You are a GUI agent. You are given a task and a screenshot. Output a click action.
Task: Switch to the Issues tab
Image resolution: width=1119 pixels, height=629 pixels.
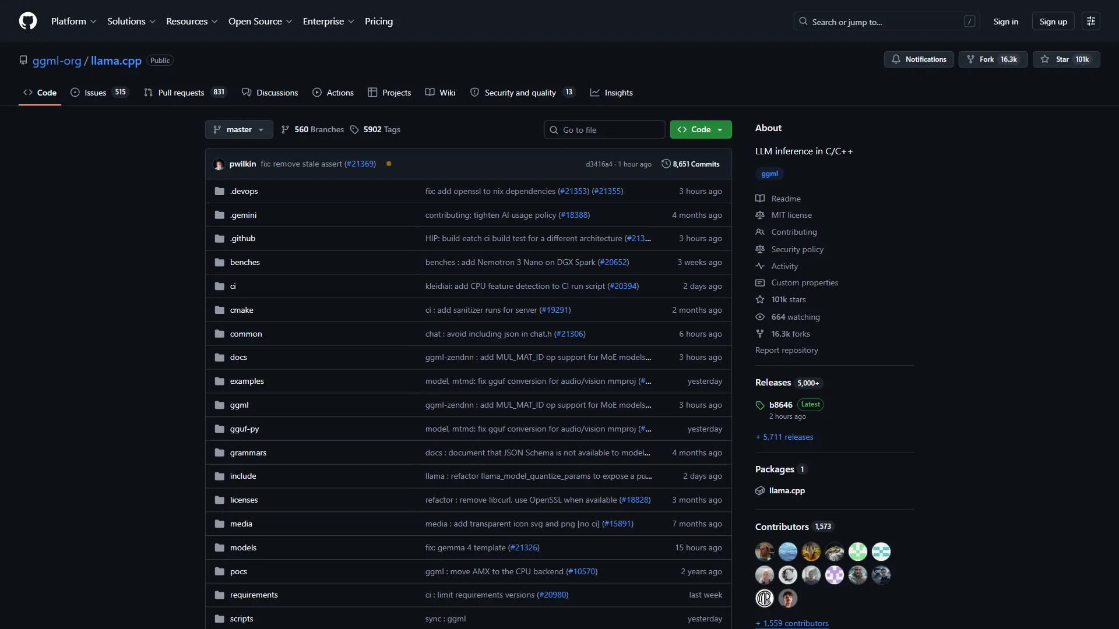99,93
